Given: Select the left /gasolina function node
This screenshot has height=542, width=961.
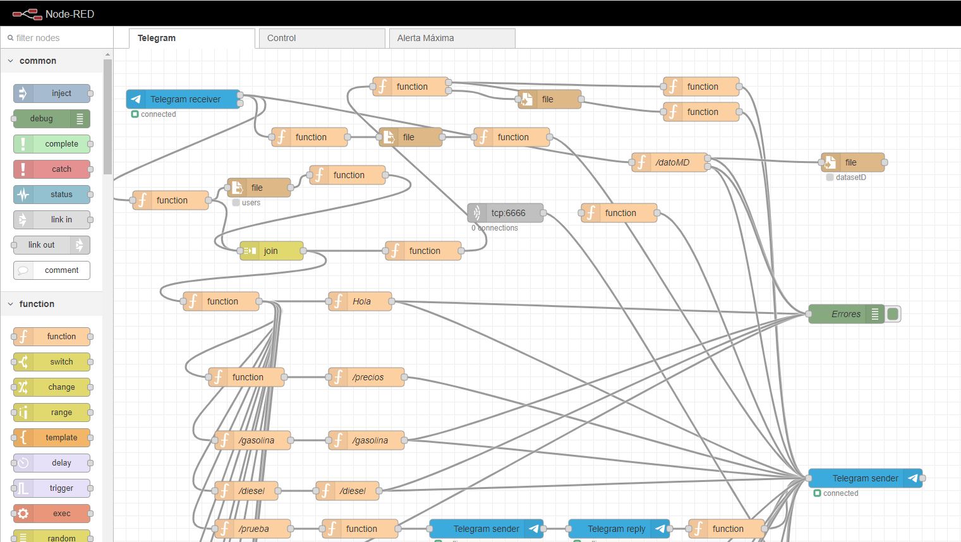Looking at the screenshot, I should [x=253, y=440].
